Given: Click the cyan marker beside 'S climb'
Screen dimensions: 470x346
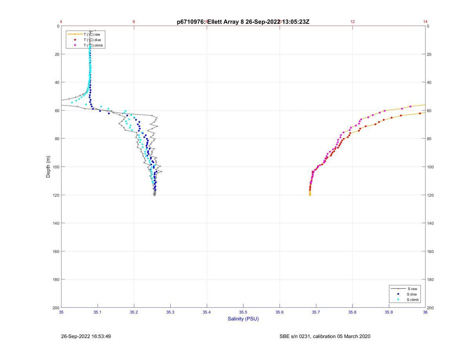Looking at the screenshot, I should (398, 300).
